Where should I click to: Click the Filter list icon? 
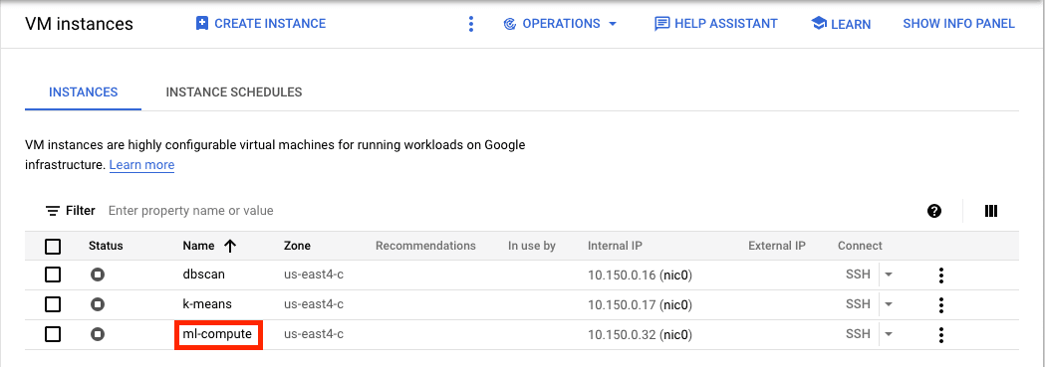pyautogui.click(x=53, y=211)
